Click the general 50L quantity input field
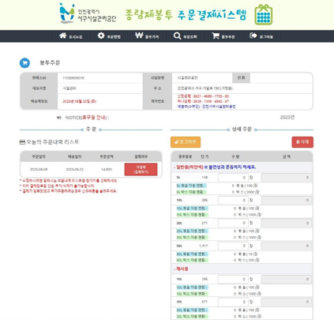The height and width of the screenshot is (320, 334). tap(233, 246)
